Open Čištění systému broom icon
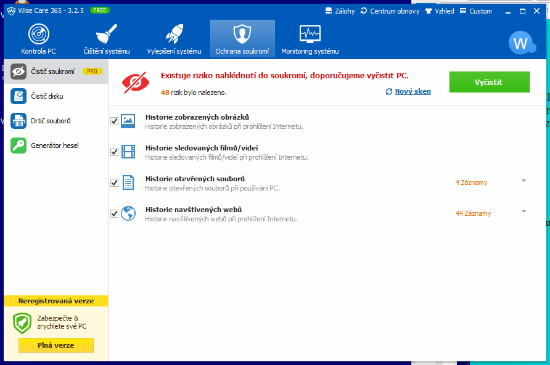Viewport: 550px width, 365px height. (x=107, y=34)
